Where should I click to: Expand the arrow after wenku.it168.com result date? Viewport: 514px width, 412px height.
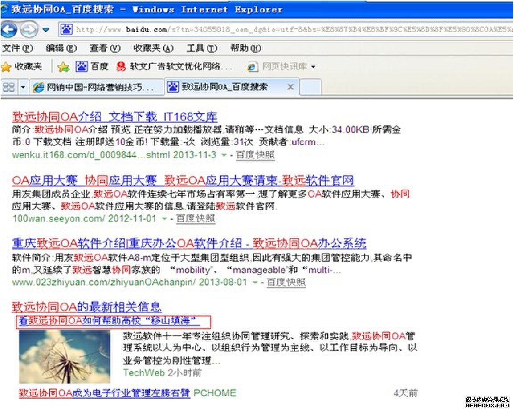224,155
